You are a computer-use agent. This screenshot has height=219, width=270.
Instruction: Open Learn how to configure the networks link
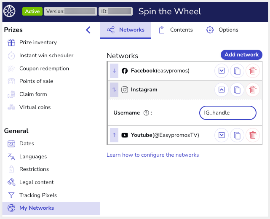[x=152, y=155]
